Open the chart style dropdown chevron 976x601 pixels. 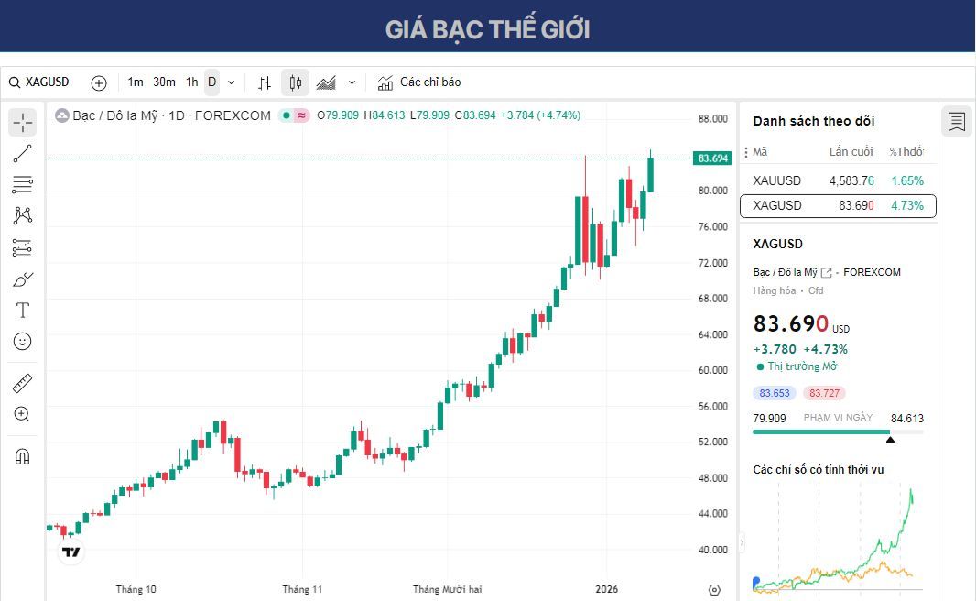(x=351, y=82)
